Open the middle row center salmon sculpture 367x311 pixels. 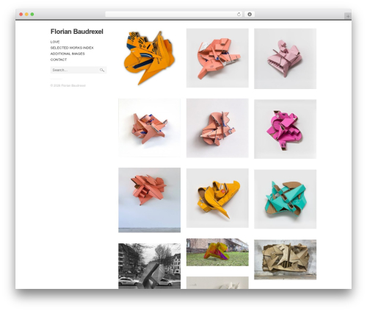217,128
